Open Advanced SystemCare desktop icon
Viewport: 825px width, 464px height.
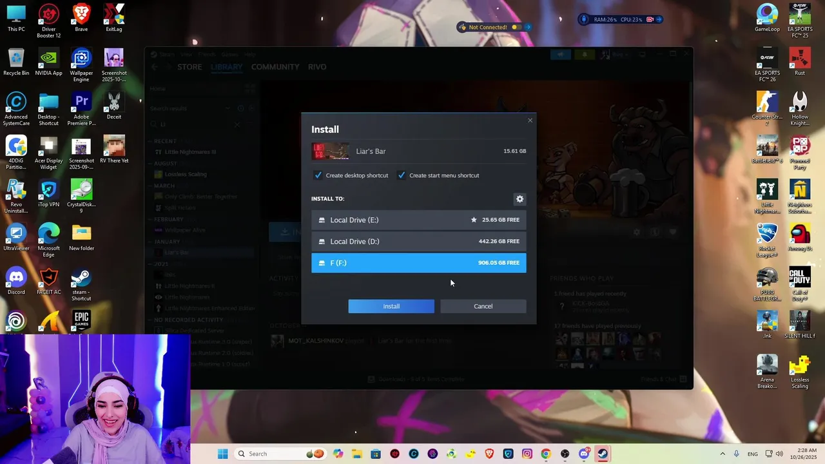tap(16, 109)
